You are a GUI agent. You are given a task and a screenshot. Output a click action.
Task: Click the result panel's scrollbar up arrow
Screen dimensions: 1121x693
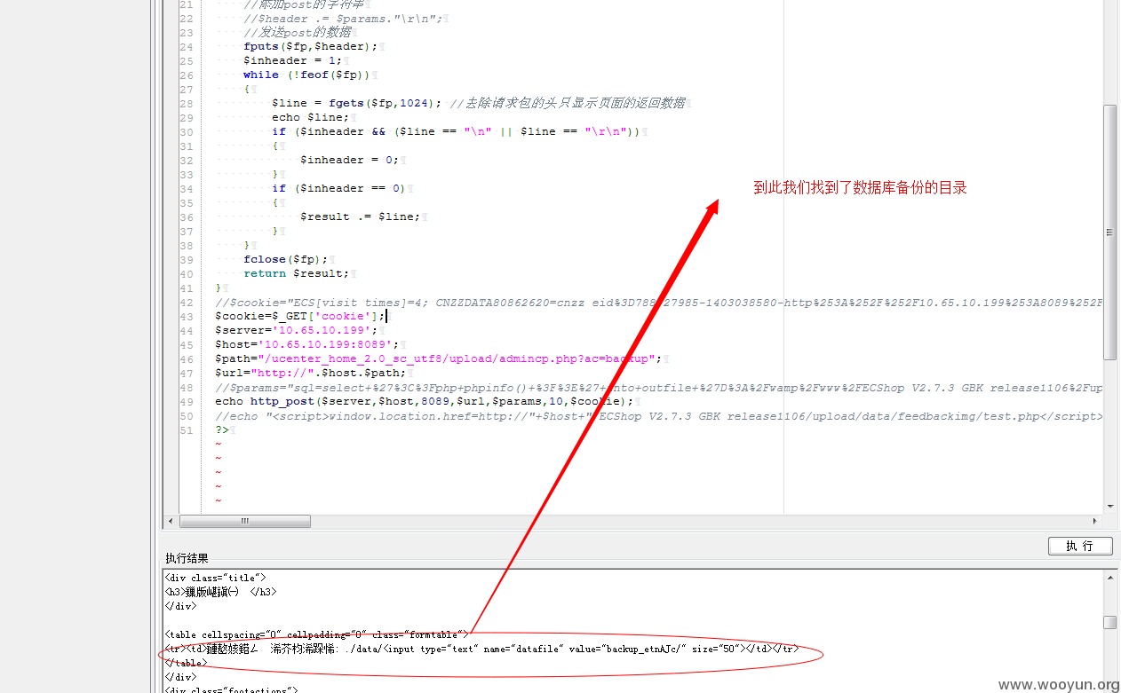1109,577
